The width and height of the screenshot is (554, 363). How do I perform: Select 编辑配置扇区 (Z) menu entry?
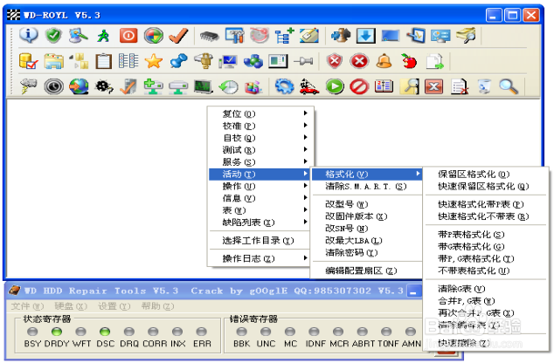(366, 271)
